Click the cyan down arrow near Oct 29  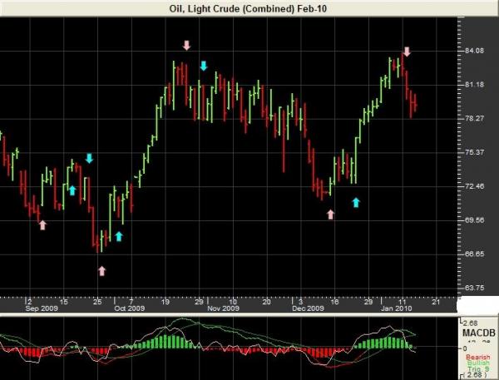point(204,66)
